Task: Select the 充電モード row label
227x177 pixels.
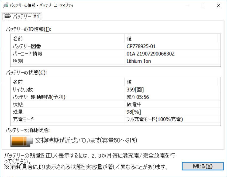Action: coord(23,119)
